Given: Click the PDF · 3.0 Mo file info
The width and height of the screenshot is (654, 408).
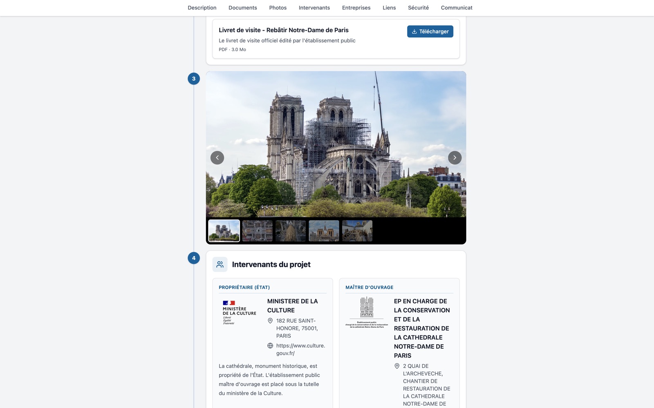Looking at the screenshot, I should [x=232, y=49].
